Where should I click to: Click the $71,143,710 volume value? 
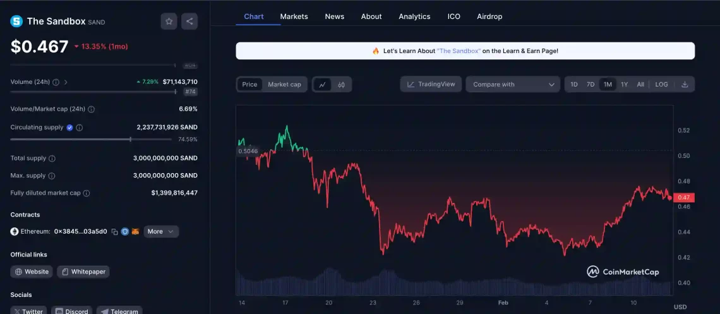coord(180,82)
